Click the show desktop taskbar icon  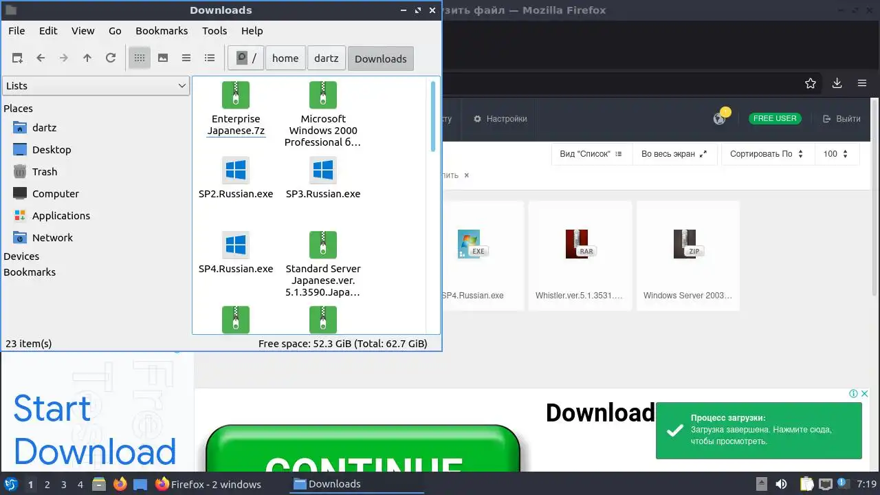pyautogui.click(x=141, y=484)
